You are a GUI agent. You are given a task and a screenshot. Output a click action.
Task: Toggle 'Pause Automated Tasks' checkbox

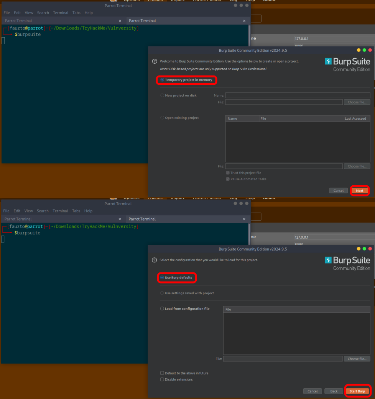point(228,179)
